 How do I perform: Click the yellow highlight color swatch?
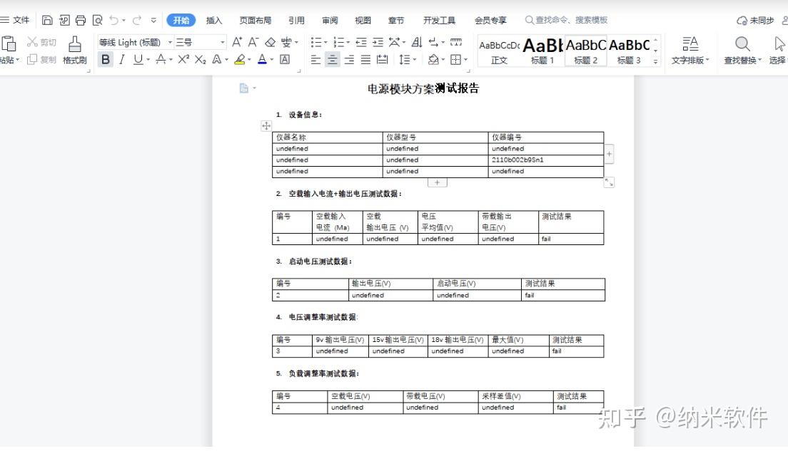239,63
